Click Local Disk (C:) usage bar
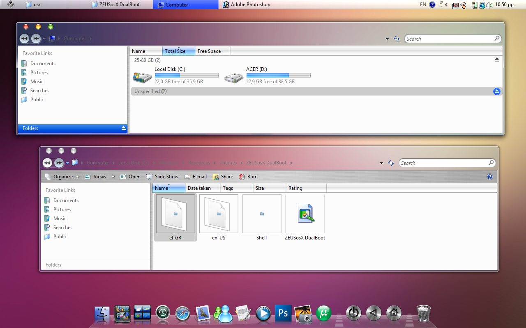526x328 pixels. tap(187, 75)
